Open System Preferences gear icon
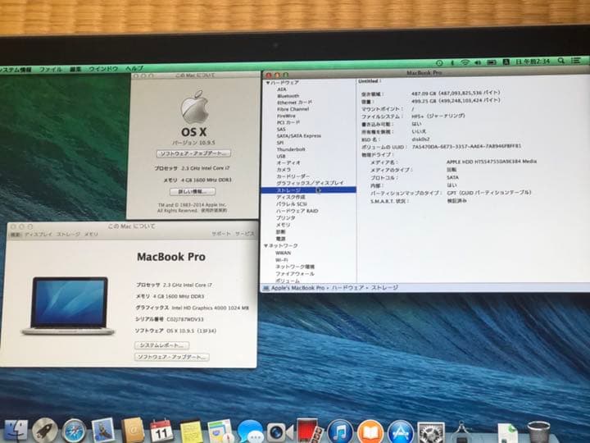The width and height of the screenshot is (590, 443). (x=431, y=432)
